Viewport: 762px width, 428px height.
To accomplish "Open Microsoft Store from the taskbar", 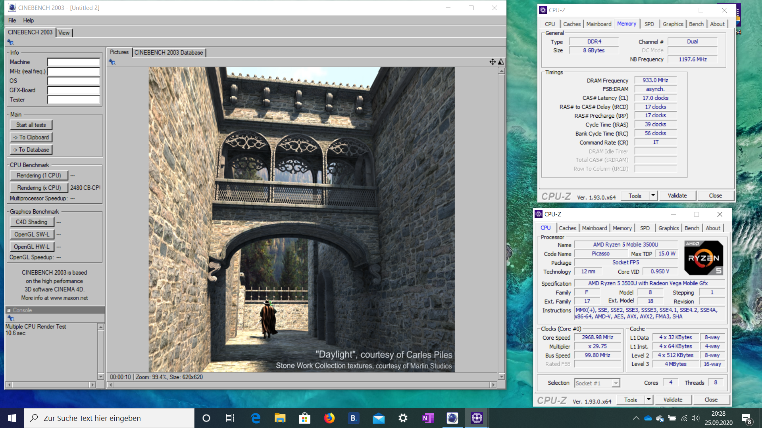I will click(304, 418).
